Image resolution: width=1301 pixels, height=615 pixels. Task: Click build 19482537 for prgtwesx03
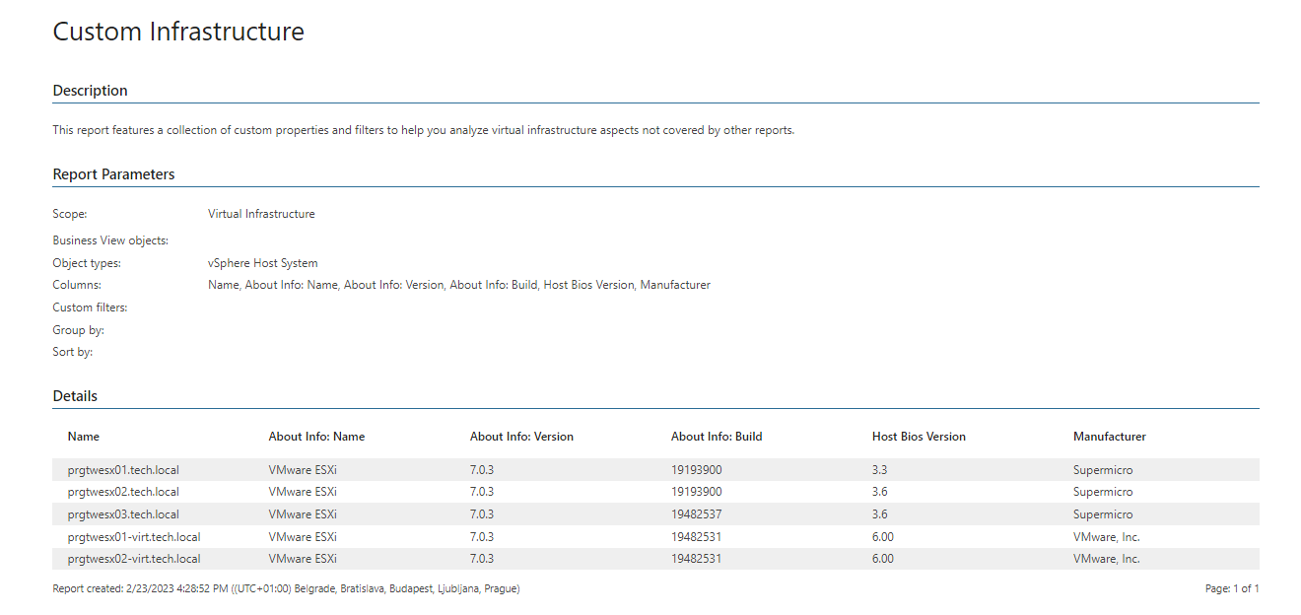[x=696, y=514]
